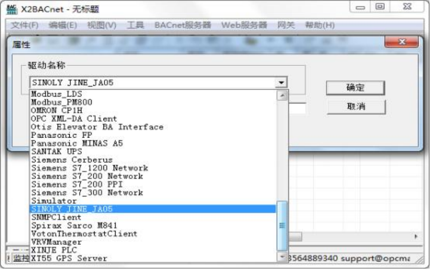Click dropdown list scroll up arrow
Screen dimensions: 430x269
[282, 95]
